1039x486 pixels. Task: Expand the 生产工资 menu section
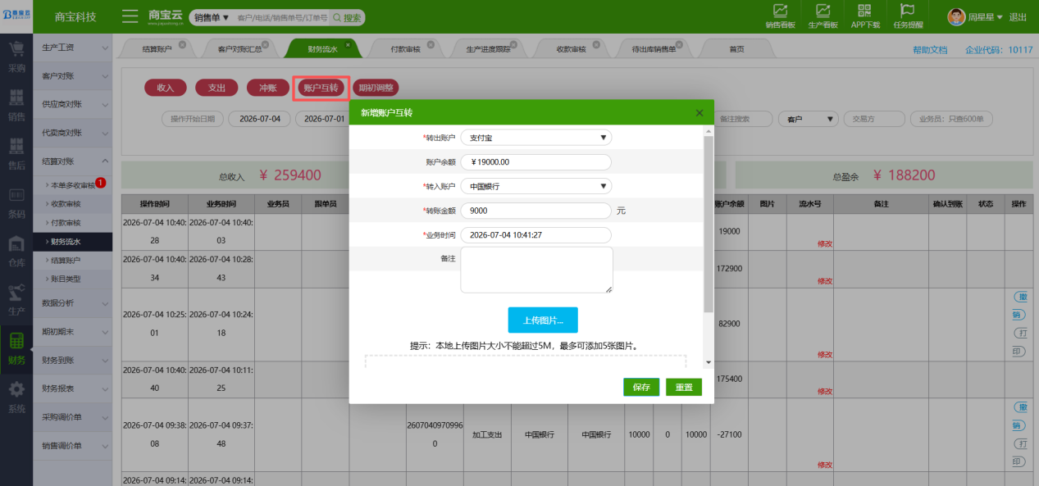pos(73,48)
